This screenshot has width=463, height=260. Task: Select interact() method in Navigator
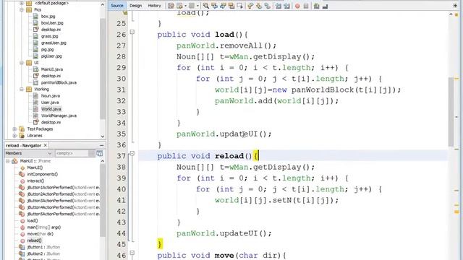pos(35,181)
